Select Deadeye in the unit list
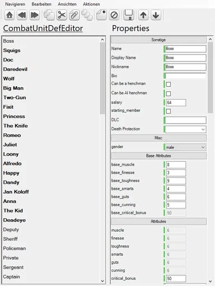This screenshot has width=215, height=286. (x=15, y=221)
